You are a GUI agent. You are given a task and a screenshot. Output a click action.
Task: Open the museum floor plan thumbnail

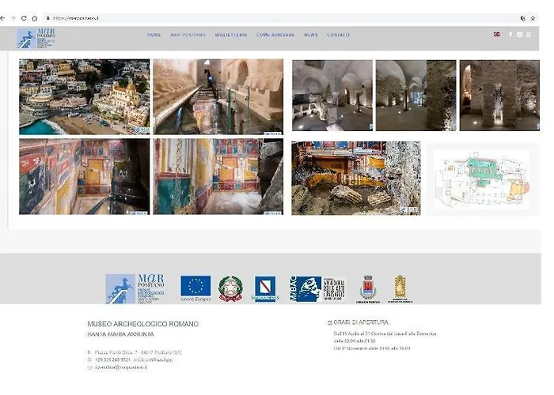click(483, 179)
